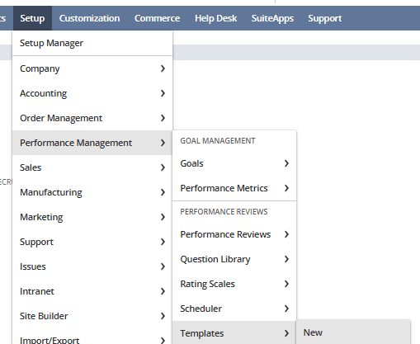
Task: Select Performance Management entry
Action: 92,143
